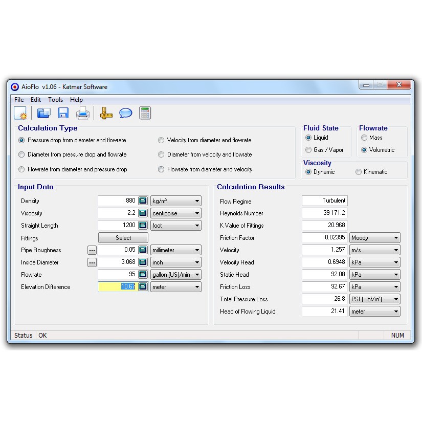The height and width of the screenshot is (422, 422).
Task: Open unit converter icon beside Density value
Action: click(x=143, y=201)
